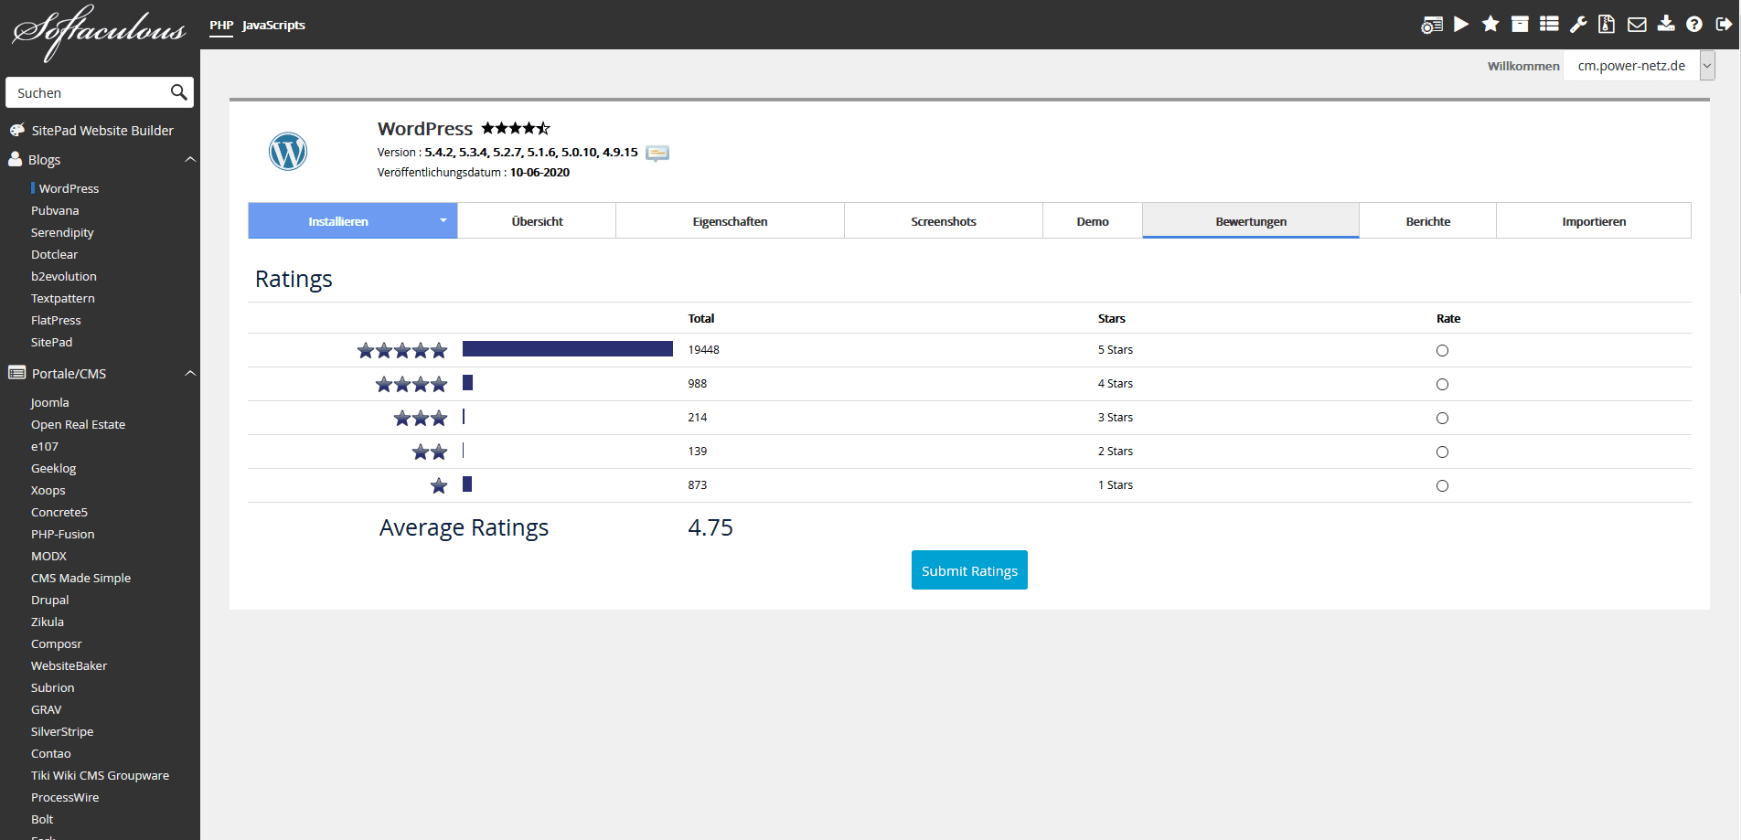
Task: Open the wrench settings icon
Action: [x=1578, y=25]
